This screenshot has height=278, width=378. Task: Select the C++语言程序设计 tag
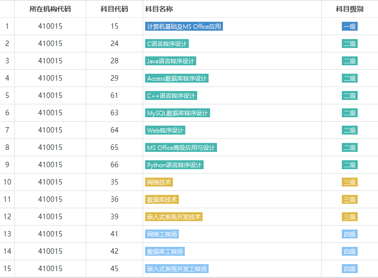click(171, 95)
